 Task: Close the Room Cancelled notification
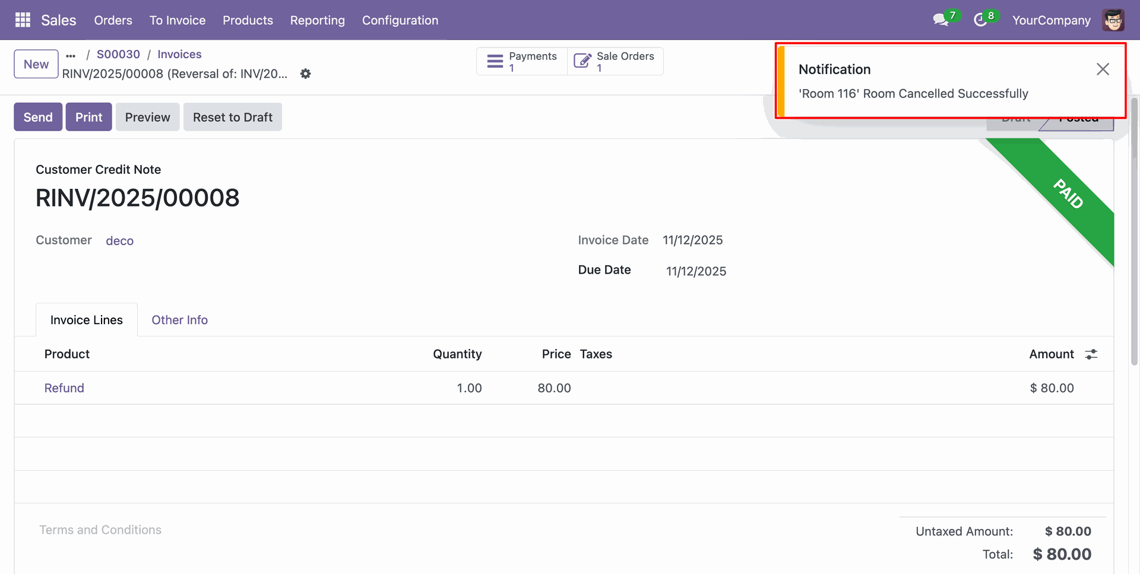tap(1102, 69)
